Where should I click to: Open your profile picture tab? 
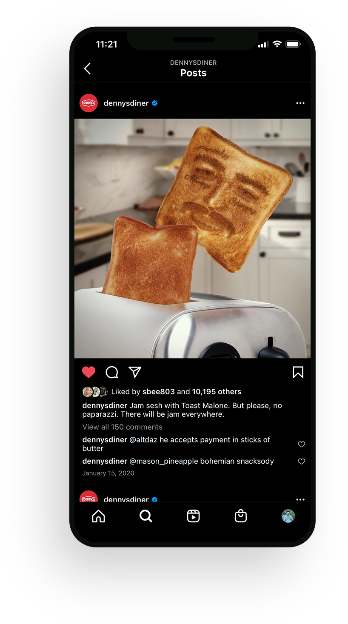pyautogui.click(x=288, y=516)
